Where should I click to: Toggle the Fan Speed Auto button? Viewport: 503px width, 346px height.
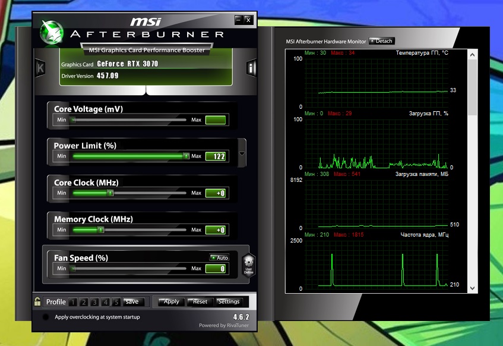(x=219, y=257)
